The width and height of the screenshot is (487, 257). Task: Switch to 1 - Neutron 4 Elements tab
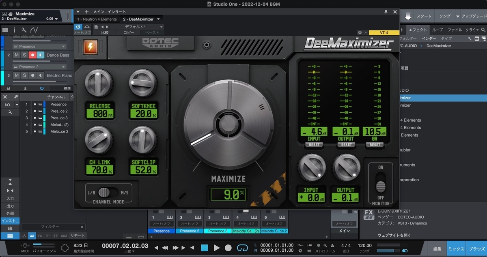coord(97,19)
